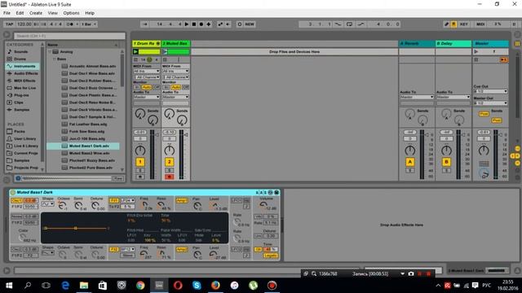Set Monitor to Auto on Drum Rack track
The width and height of the screenshot is (522, 293).
pos(147,87)
